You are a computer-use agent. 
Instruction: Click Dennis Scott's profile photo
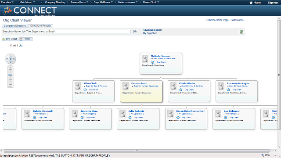[126, 86]
